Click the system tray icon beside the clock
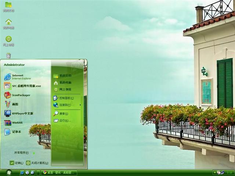Image resolution: width=235 pixels, height=176 pixels. 223,173
